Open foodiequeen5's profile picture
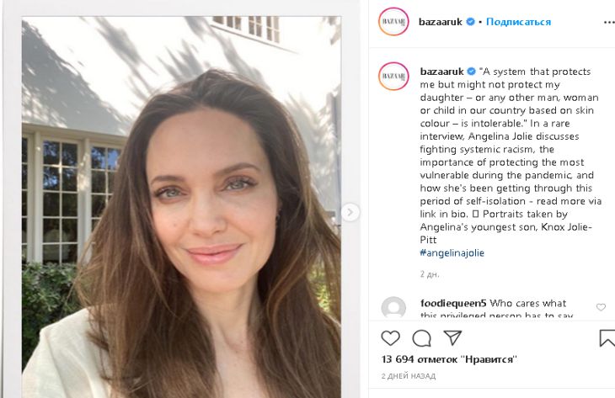 [x=393, y=308]
